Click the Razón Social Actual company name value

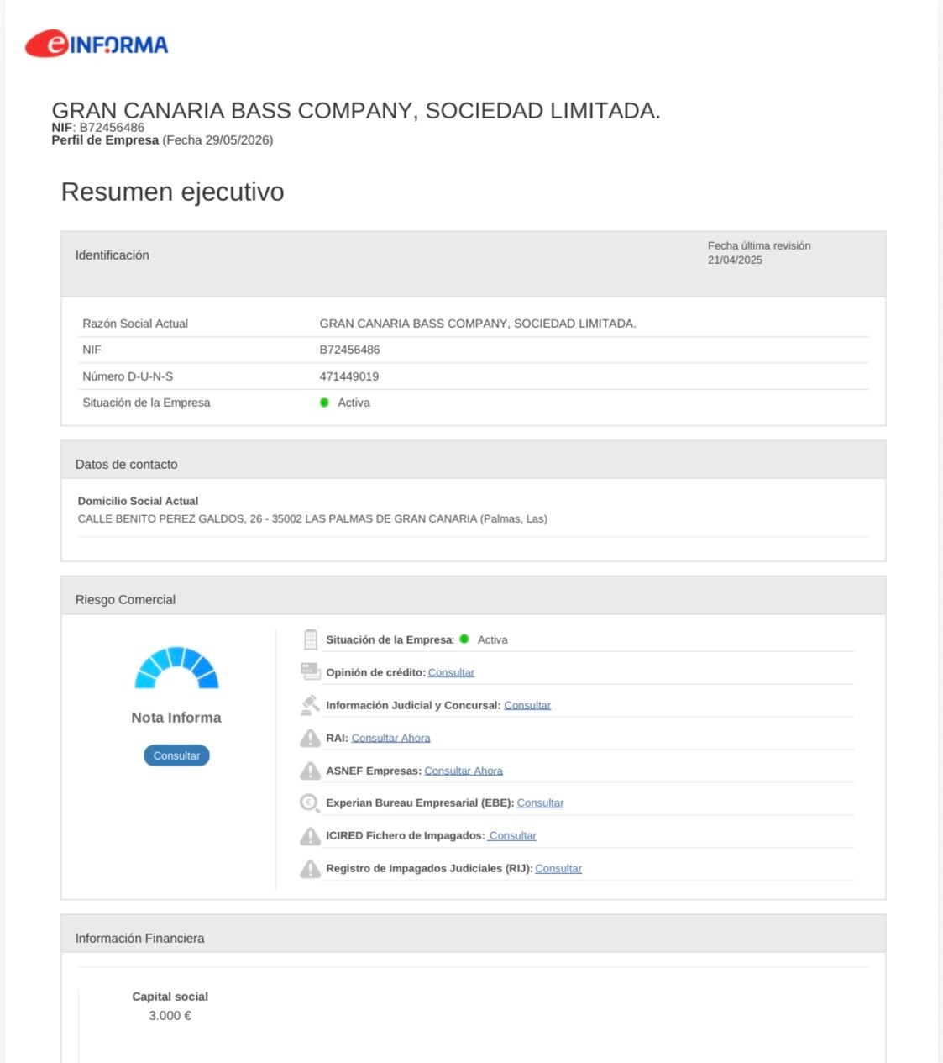click(478, 324)
